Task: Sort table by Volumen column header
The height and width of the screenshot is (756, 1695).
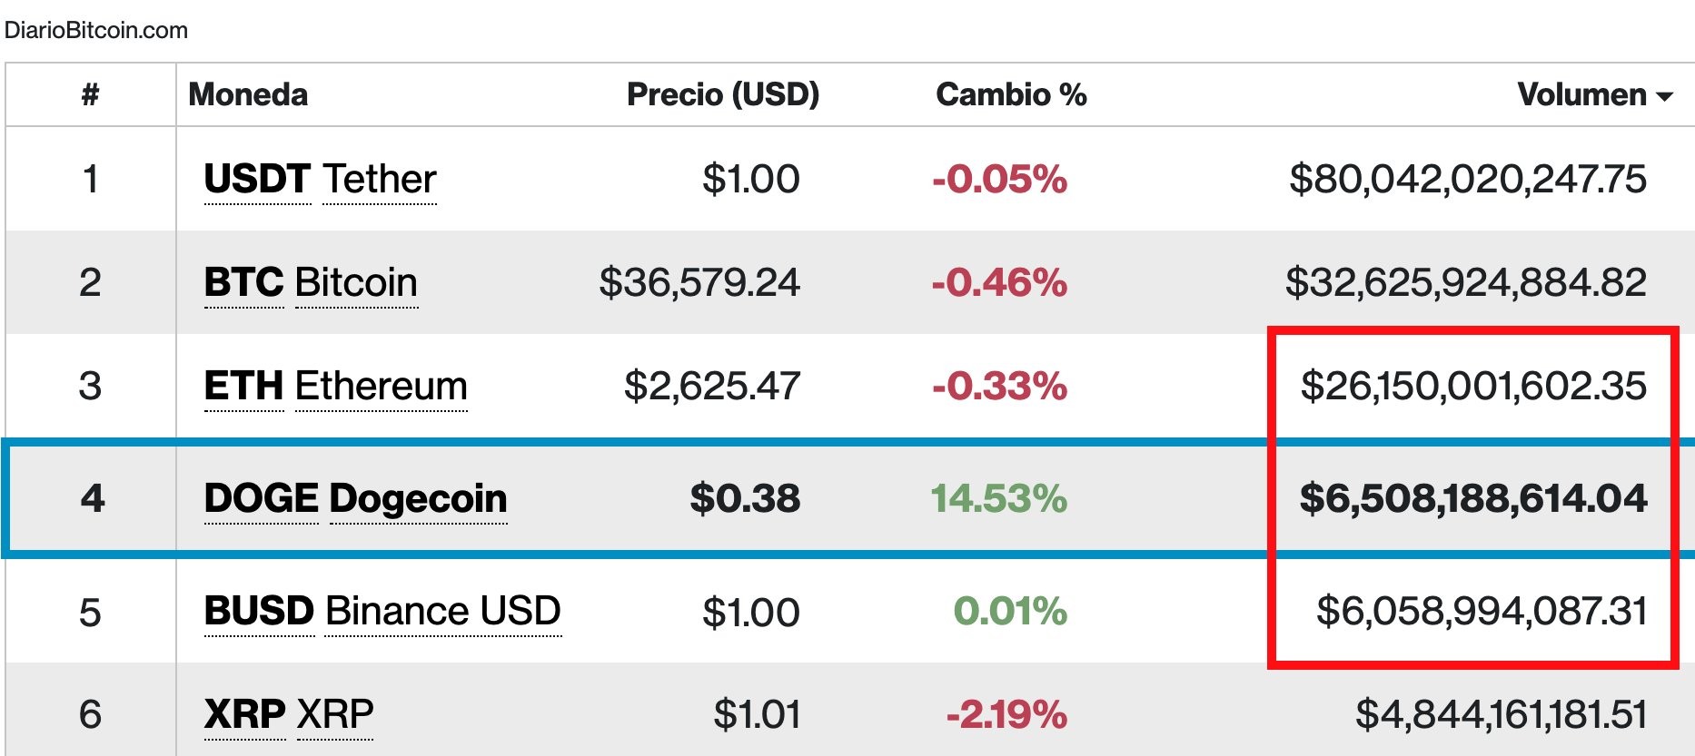Action: [x=1581, y=94]
